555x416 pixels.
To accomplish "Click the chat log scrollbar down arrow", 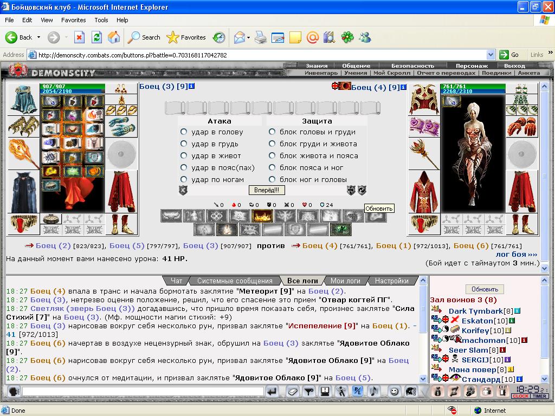I will point(423,379).
